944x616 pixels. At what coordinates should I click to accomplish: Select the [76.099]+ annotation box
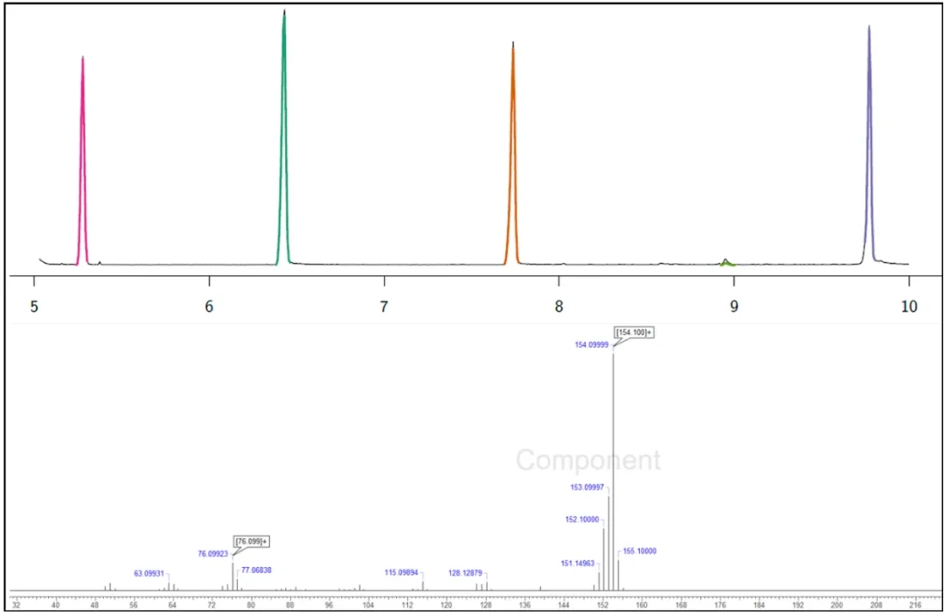pyautogui.click(x=252, y=542)
